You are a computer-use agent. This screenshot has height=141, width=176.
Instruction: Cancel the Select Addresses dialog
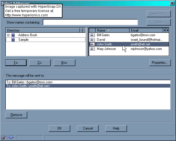[x=88, y=128]
